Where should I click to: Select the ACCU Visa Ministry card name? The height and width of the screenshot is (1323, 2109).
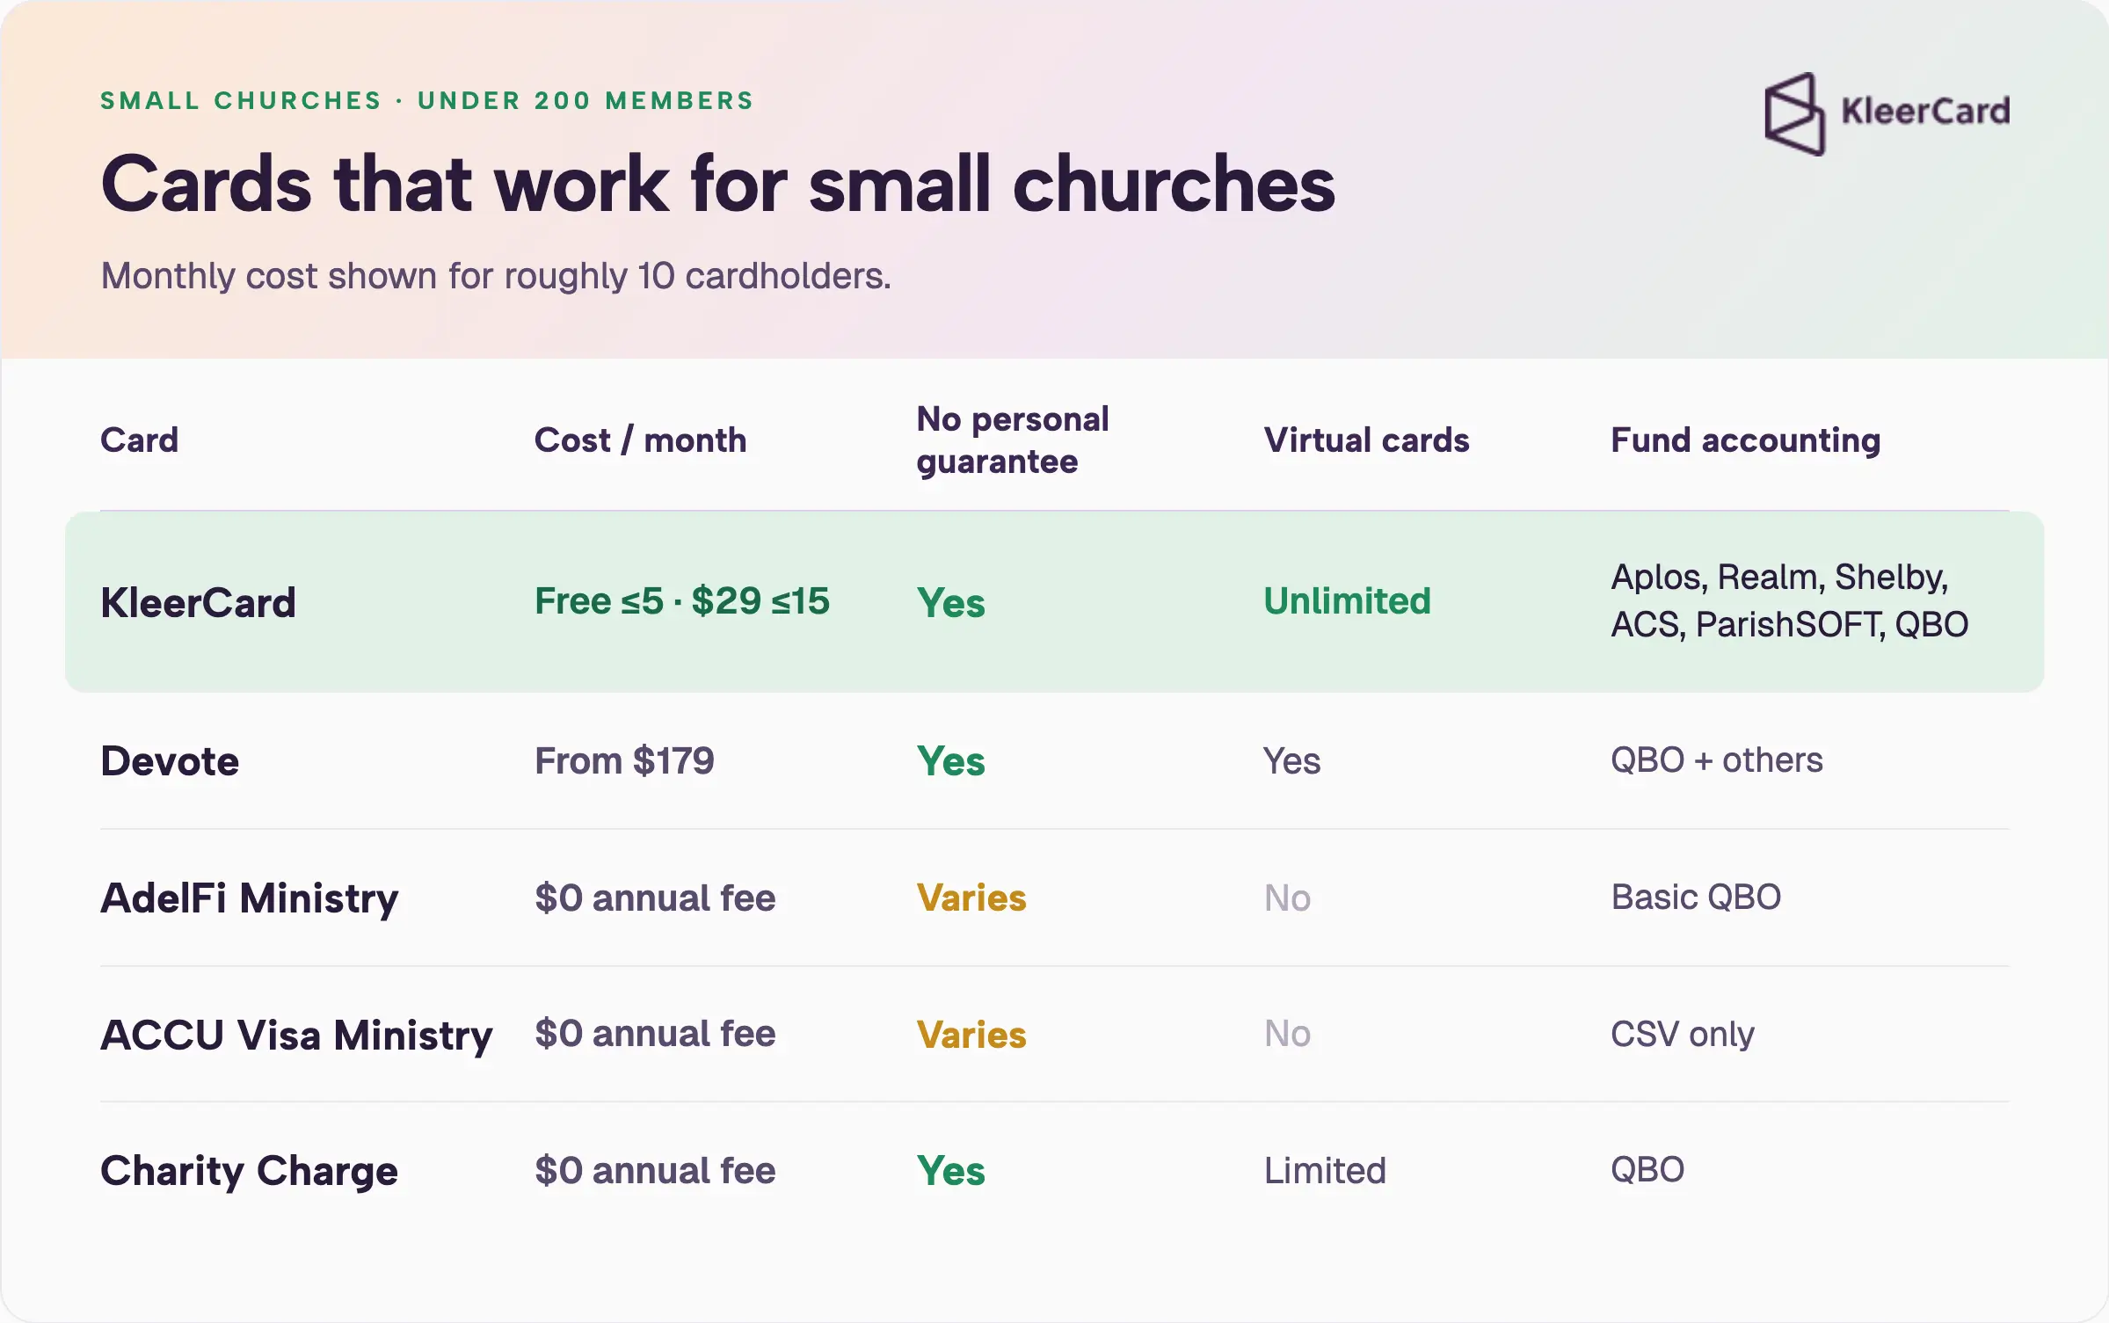[x=296, y=1036]
